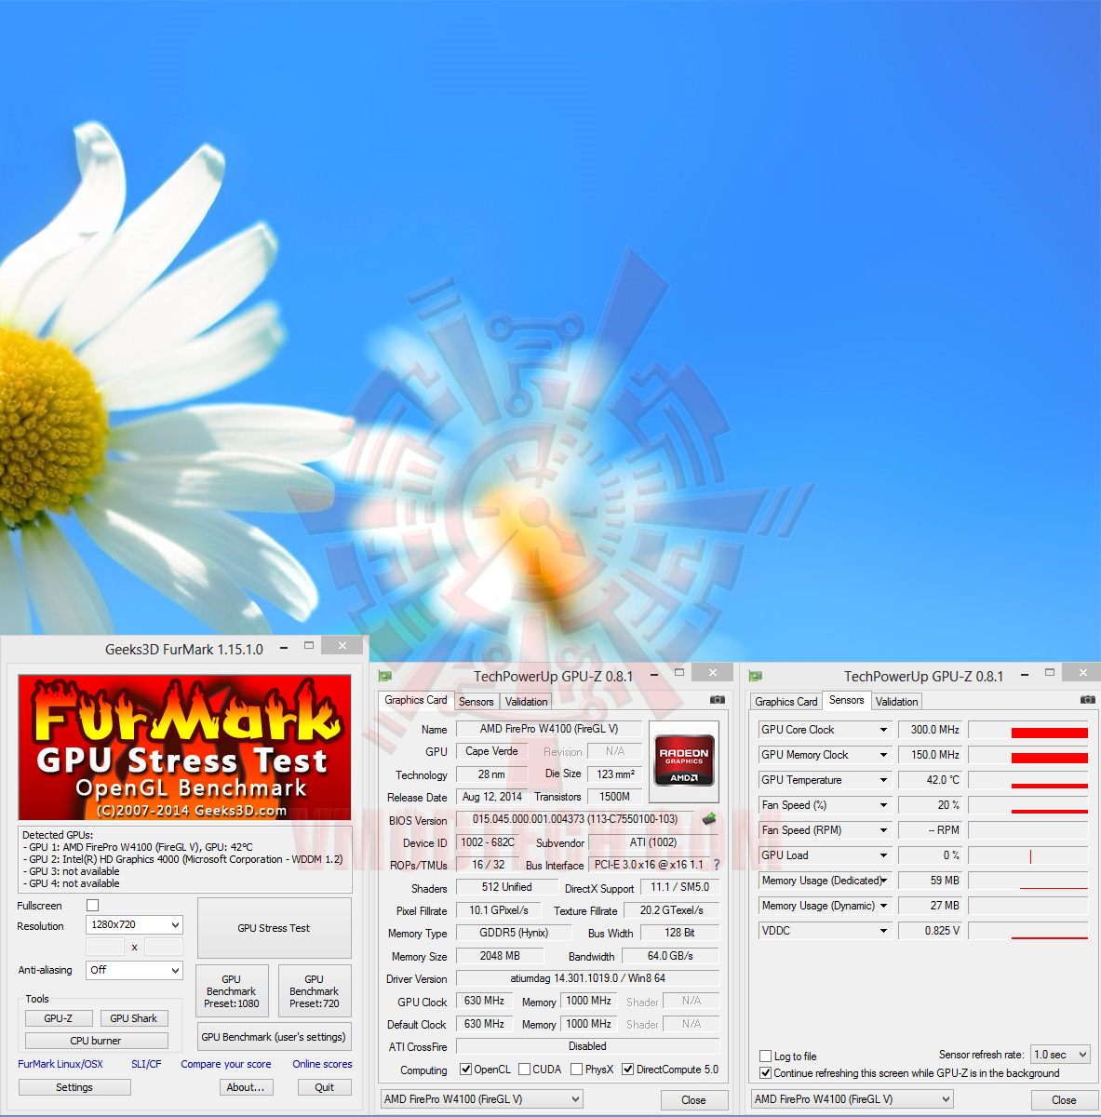Image resolution: width=1101 pixels, height=1117 pixels.
Task: Close the FurMark window with X button
Action: coord(342,645)
